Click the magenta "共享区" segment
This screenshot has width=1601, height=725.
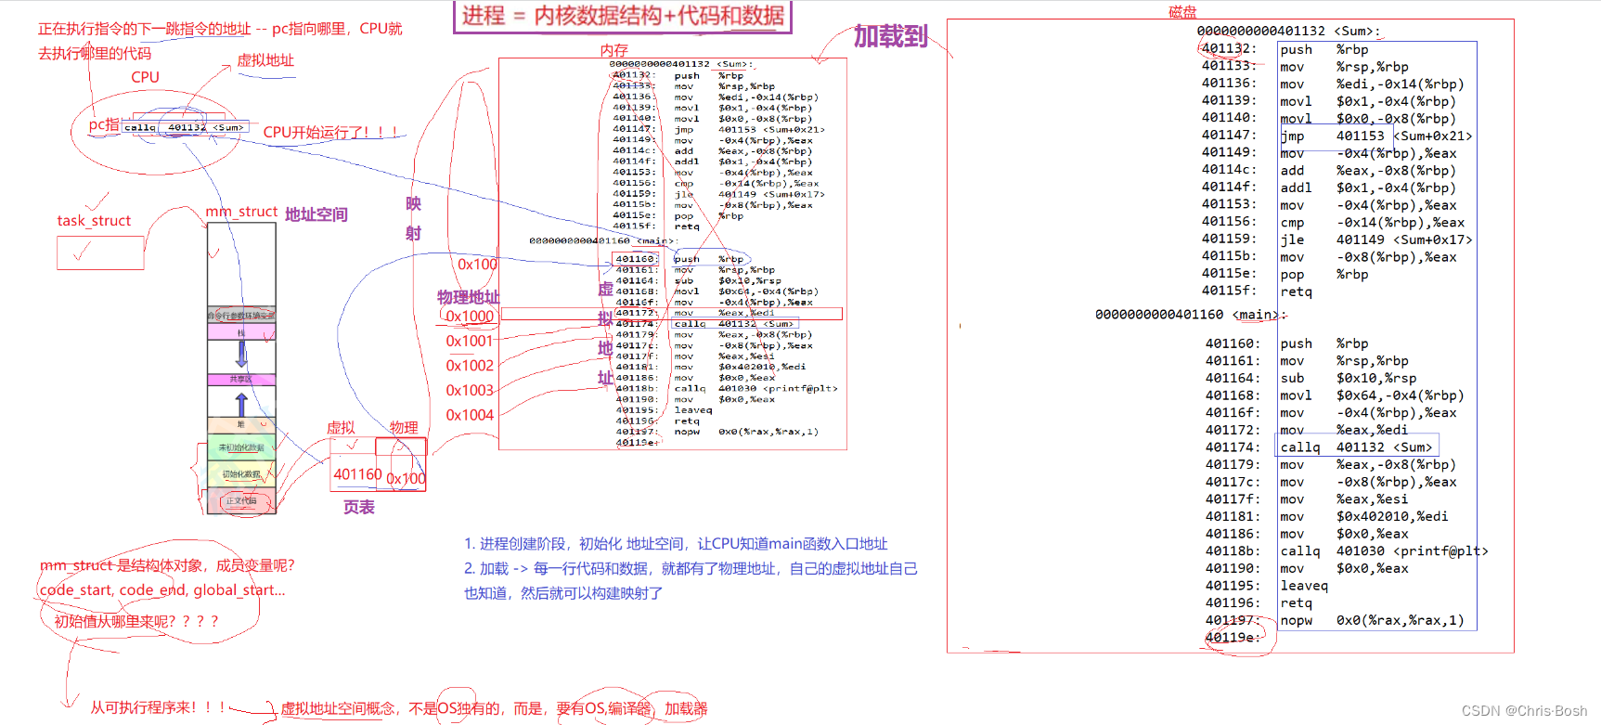241,379
